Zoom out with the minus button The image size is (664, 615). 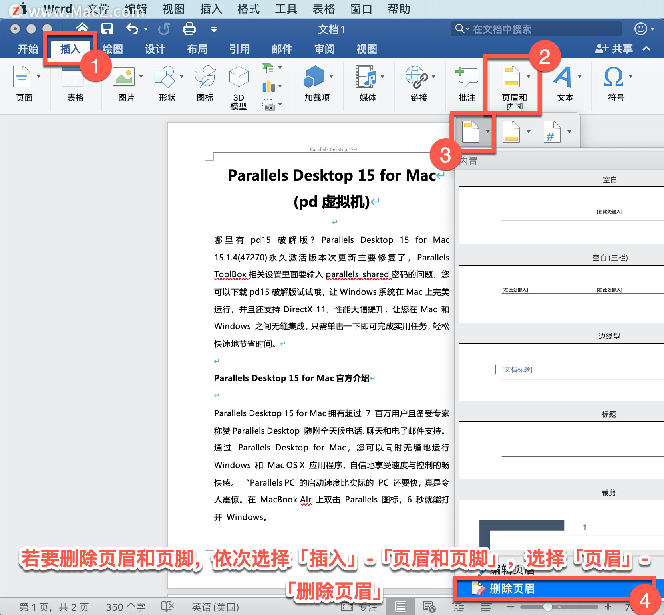click(510, 607)
